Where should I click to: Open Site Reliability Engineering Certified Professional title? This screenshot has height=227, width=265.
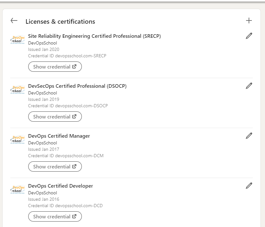(x=94, y=36)
